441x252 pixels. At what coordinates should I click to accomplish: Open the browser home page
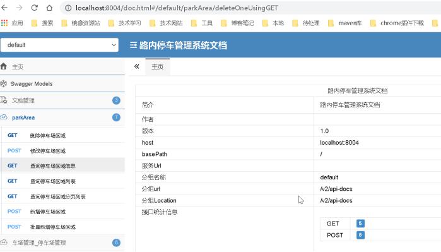(x=49, y=8)
